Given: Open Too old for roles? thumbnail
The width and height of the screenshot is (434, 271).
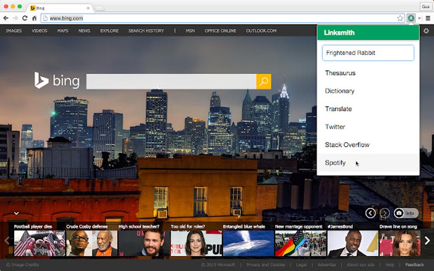Looking at the screenshot, I should pos(196,243).
